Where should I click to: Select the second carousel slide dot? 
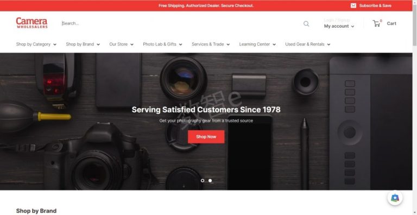coord(210,180)
